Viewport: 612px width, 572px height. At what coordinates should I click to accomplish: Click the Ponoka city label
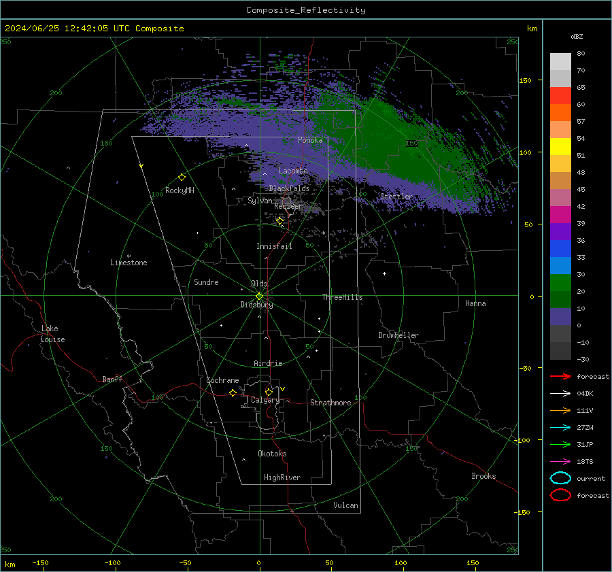pos(310,140)
